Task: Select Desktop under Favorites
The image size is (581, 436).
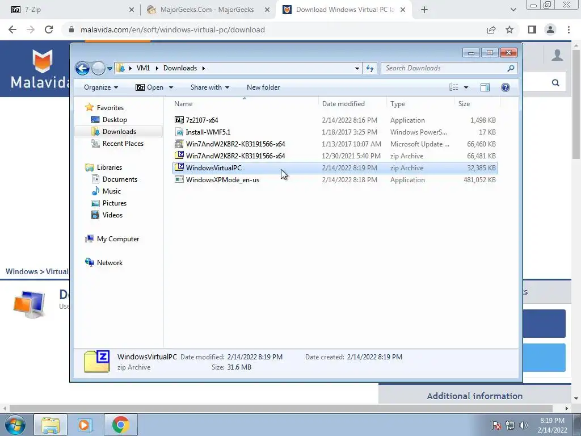Action: point(115,120)
